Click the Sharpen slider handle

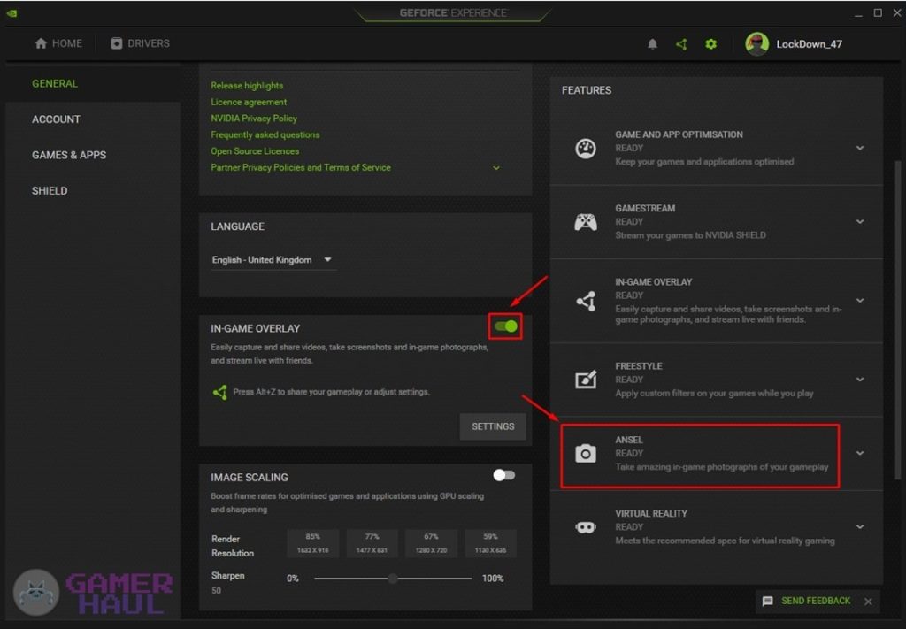click(393, 579)
